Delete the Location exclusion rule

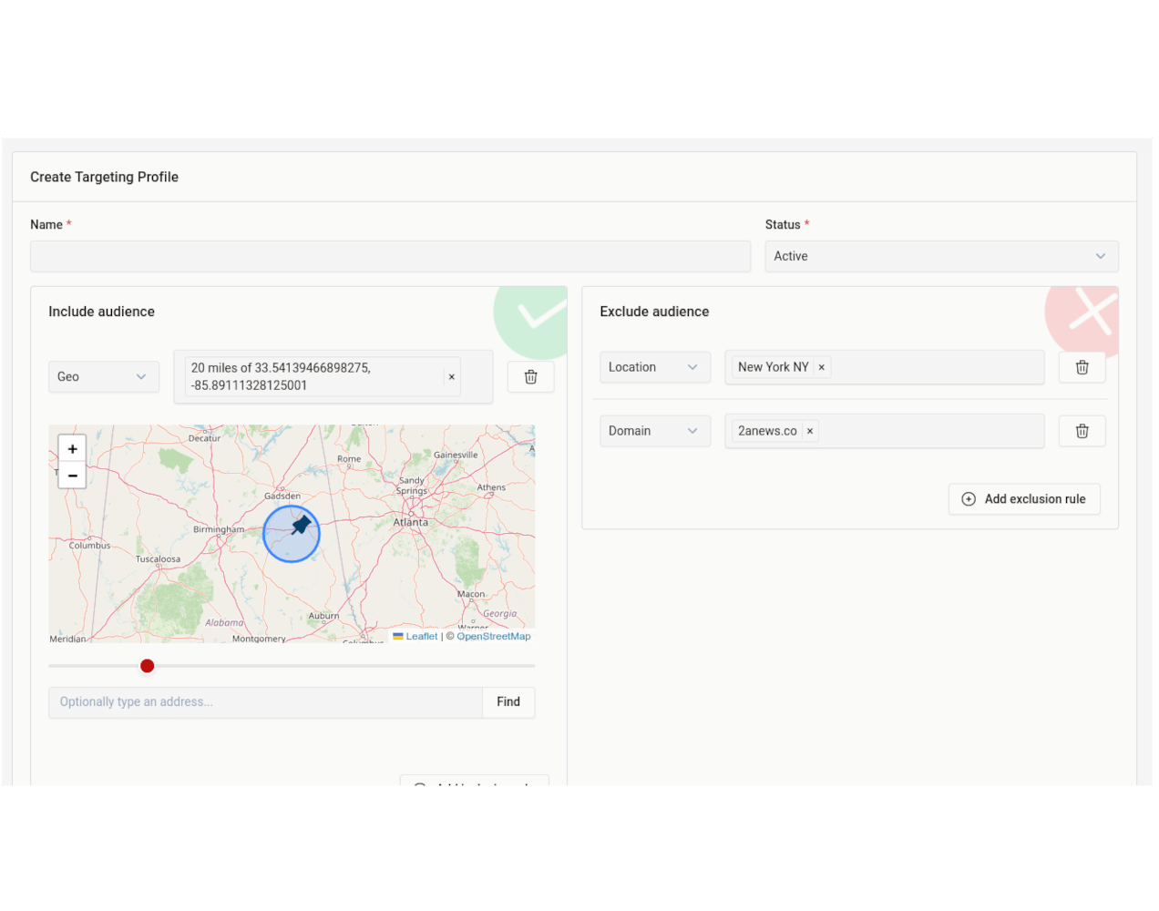point(1082,367)
